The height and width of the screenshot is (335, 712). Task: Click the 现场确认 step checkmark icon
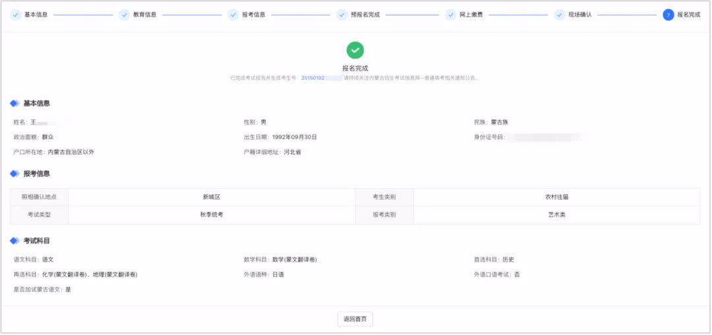[560, 14]
